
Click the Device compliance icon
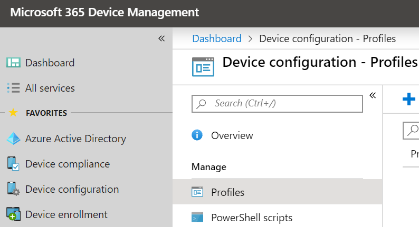[13, 164]
